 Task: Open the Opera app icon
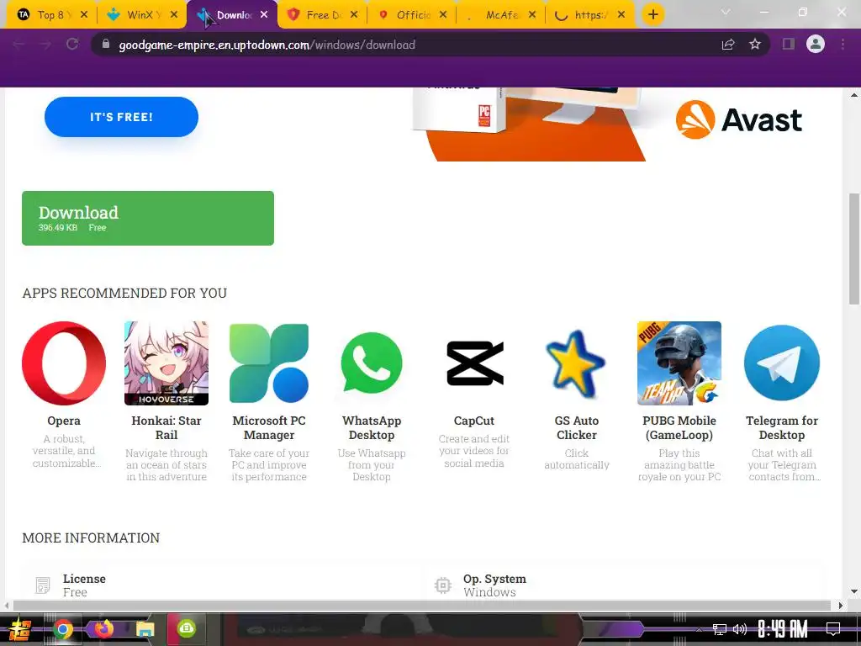(x=64, y=363)
